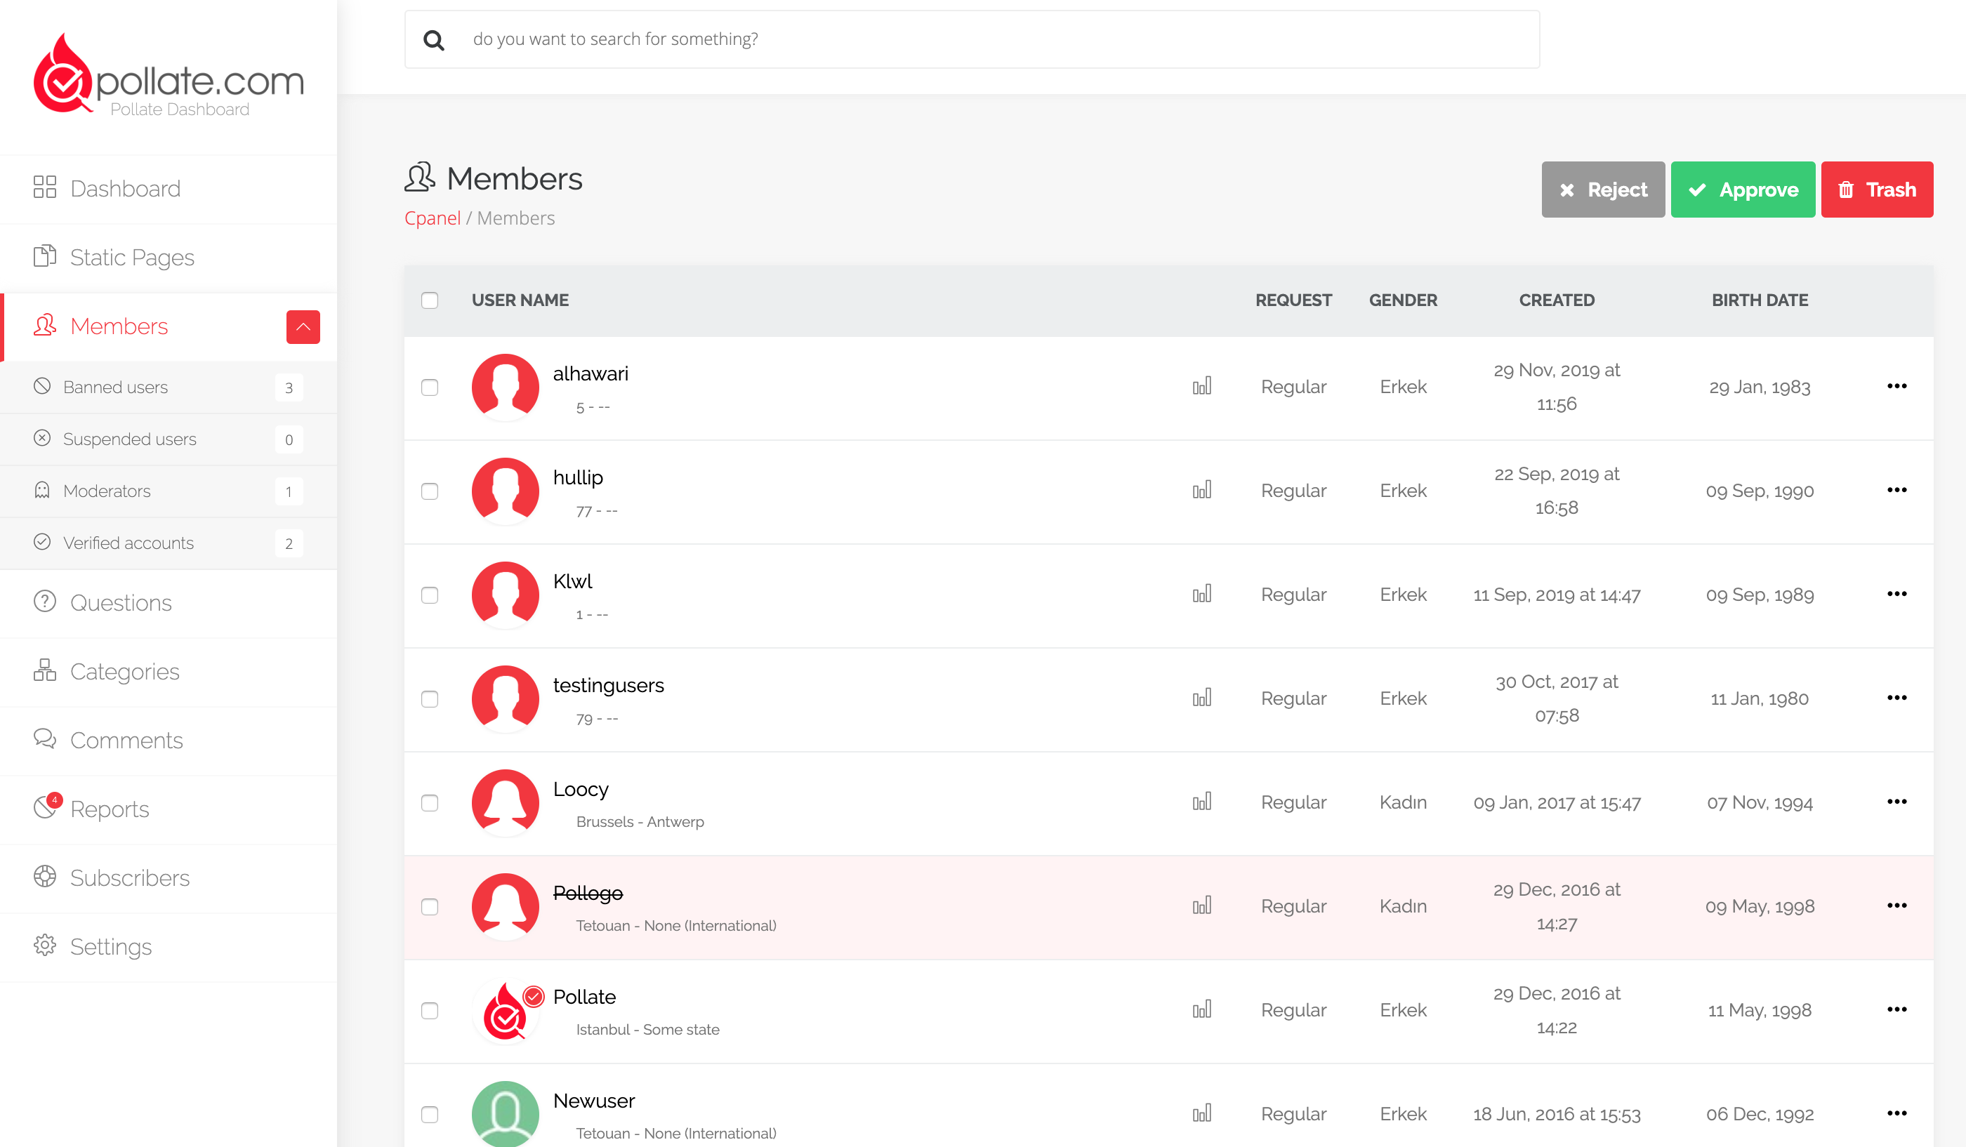Open the Reports icon with the notification badge
Image resolution: width=1966 pixels, height=1147 pixels.
(x=45, y=808)
